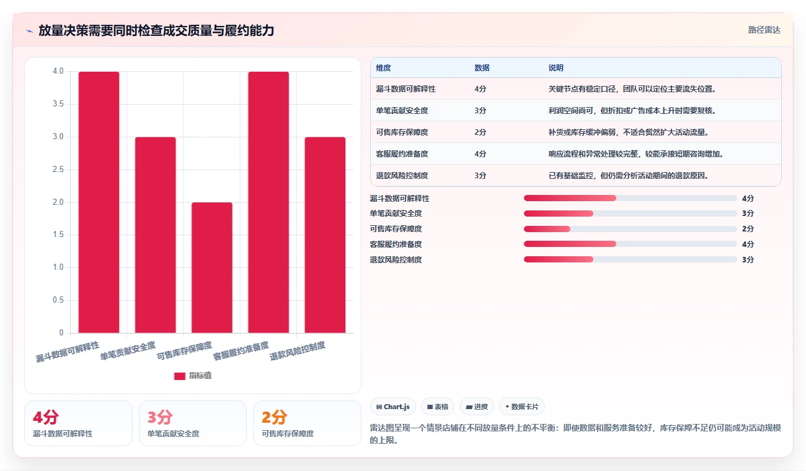Click the 客服履约准备度 progress bar

(x=630, y=244)
